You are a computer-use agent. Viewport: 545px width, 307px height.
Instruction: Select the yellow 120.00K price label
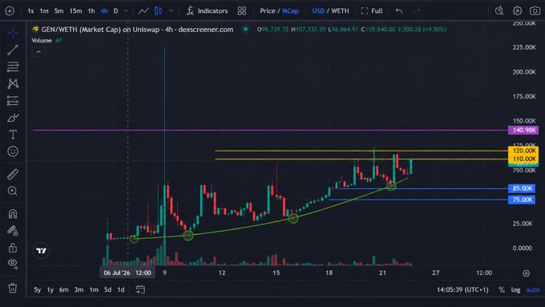pyautogui.click(x=523, y=151)
